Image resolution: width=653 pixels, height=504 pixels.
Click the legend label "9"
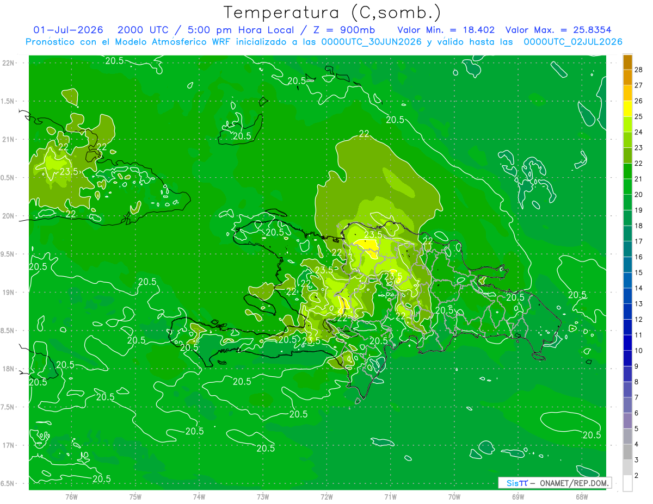tap(637, 366)
